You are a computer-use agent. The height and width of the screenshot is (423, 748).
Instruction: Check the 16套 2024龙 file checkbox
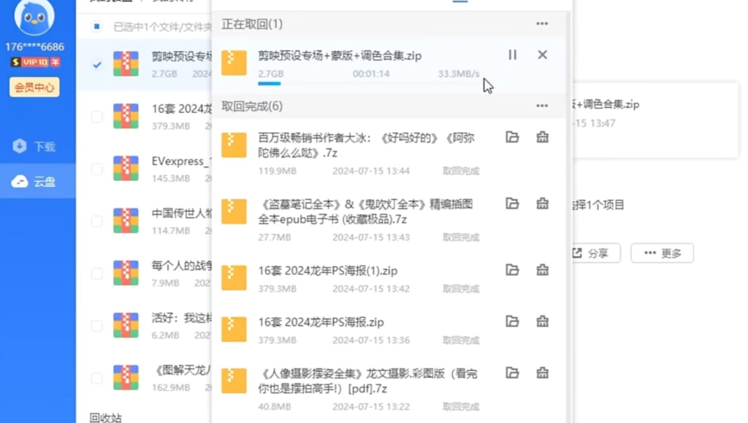[x=96, y=116]
